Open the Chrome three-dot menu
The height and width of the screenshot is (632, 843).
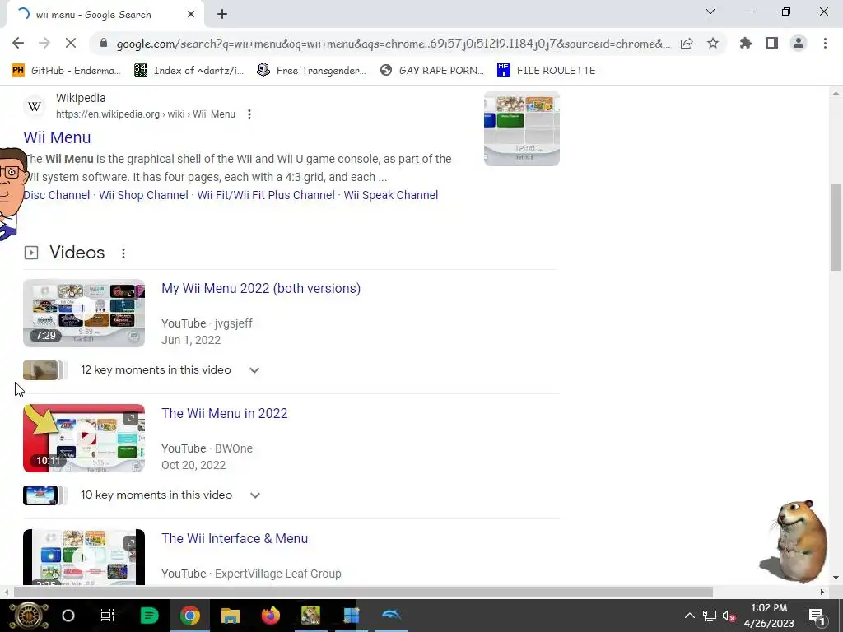[825, 44]
